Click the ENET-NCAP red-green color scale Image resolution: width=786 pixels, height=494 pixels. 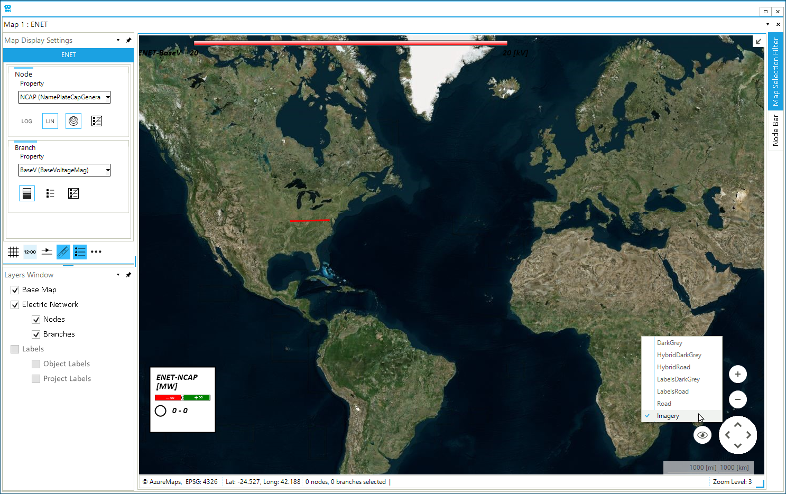click(x=182, y=397)
